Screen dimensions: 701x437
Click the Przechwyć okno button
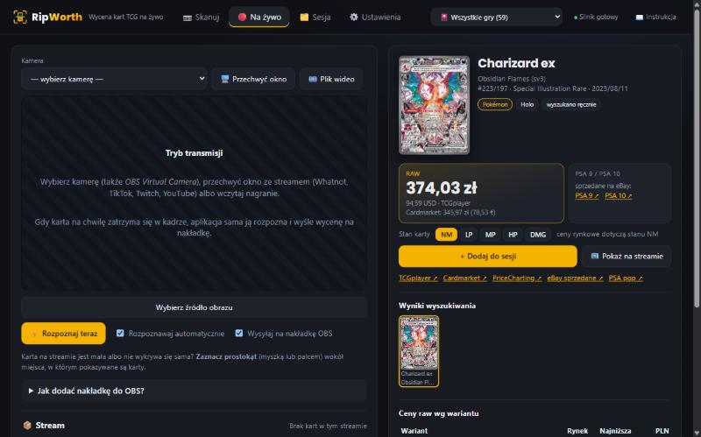click(253, 79)
